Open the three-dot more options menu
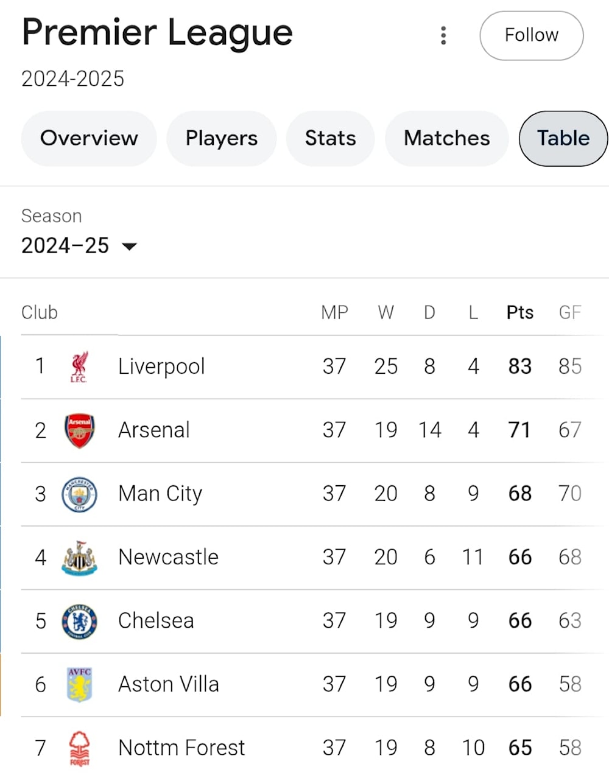The height and width of the screenshot is (778, 609). (443, 35)
